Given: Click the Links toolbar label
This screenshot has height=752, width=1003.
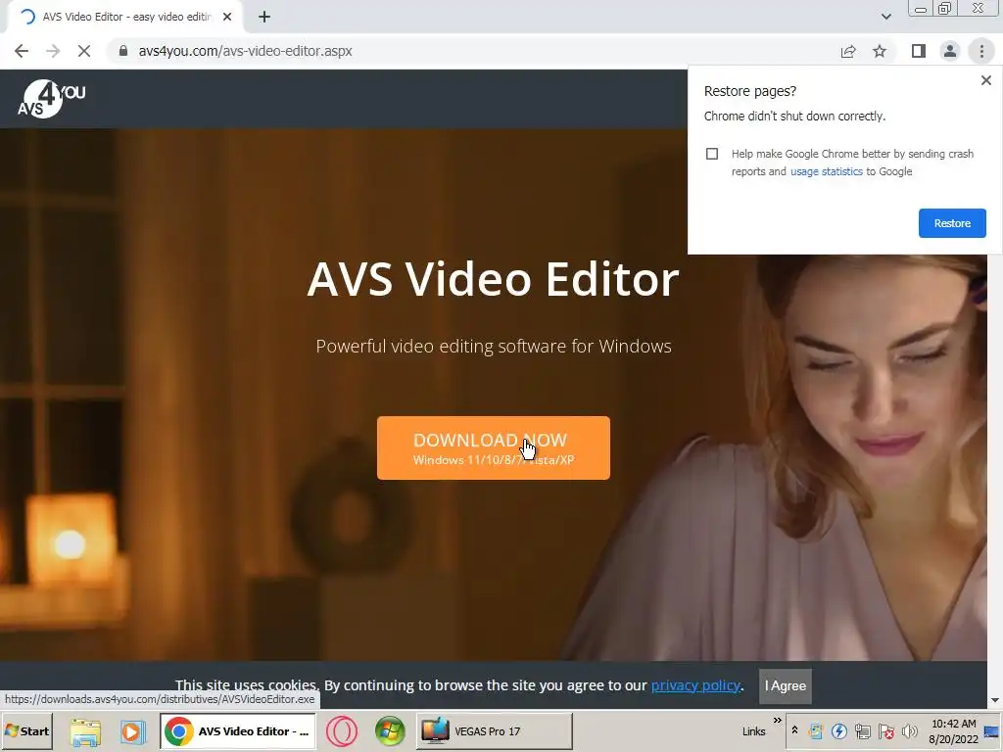Looking at the screenshot, I should [x=753, y=731].
